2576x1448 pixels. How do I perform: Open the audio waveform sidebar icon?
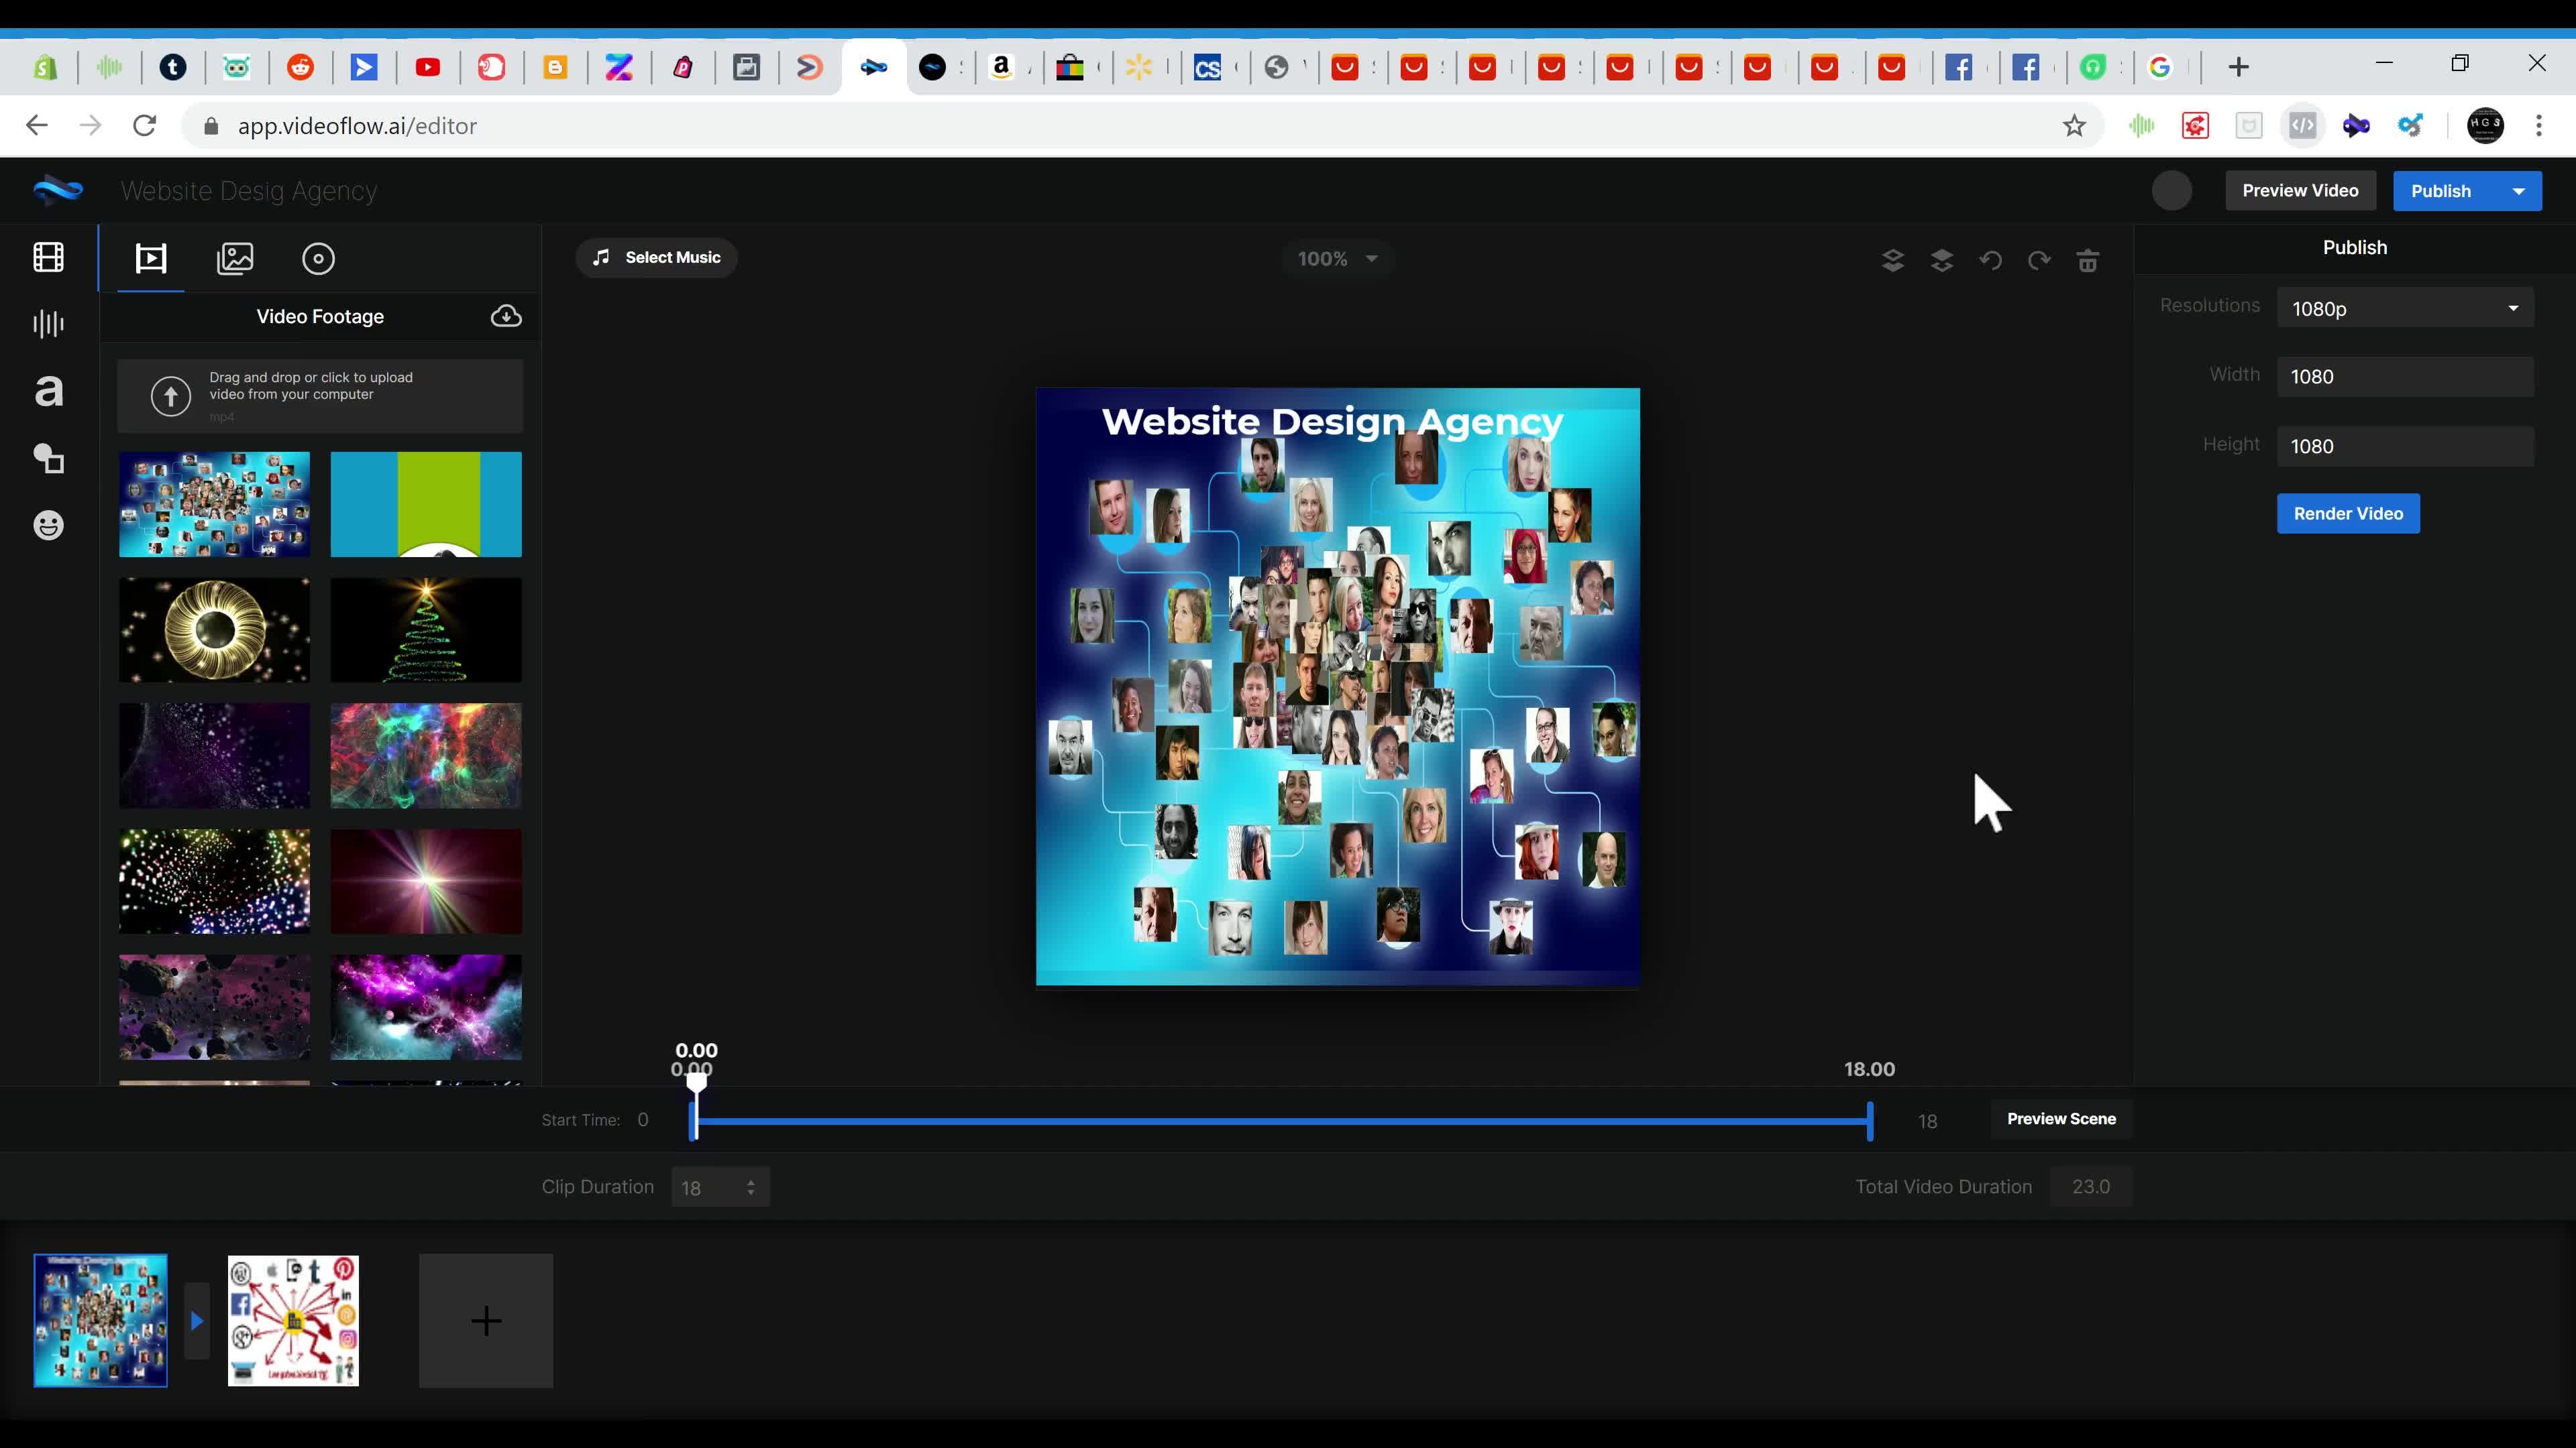48,324
